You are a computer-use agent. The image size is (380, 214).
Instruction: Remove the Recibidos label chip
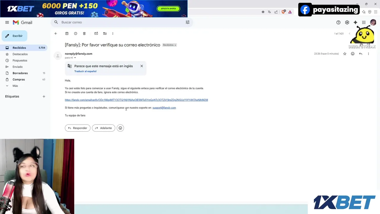[x=175, y=45]
